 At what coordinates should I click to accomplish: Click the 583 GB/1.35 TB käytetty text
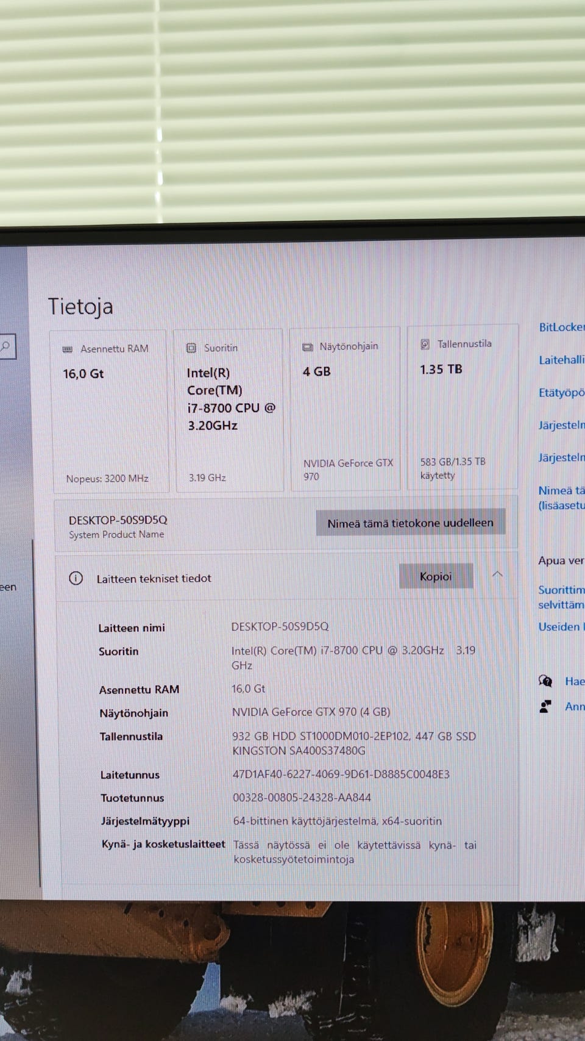coord(453,468)
